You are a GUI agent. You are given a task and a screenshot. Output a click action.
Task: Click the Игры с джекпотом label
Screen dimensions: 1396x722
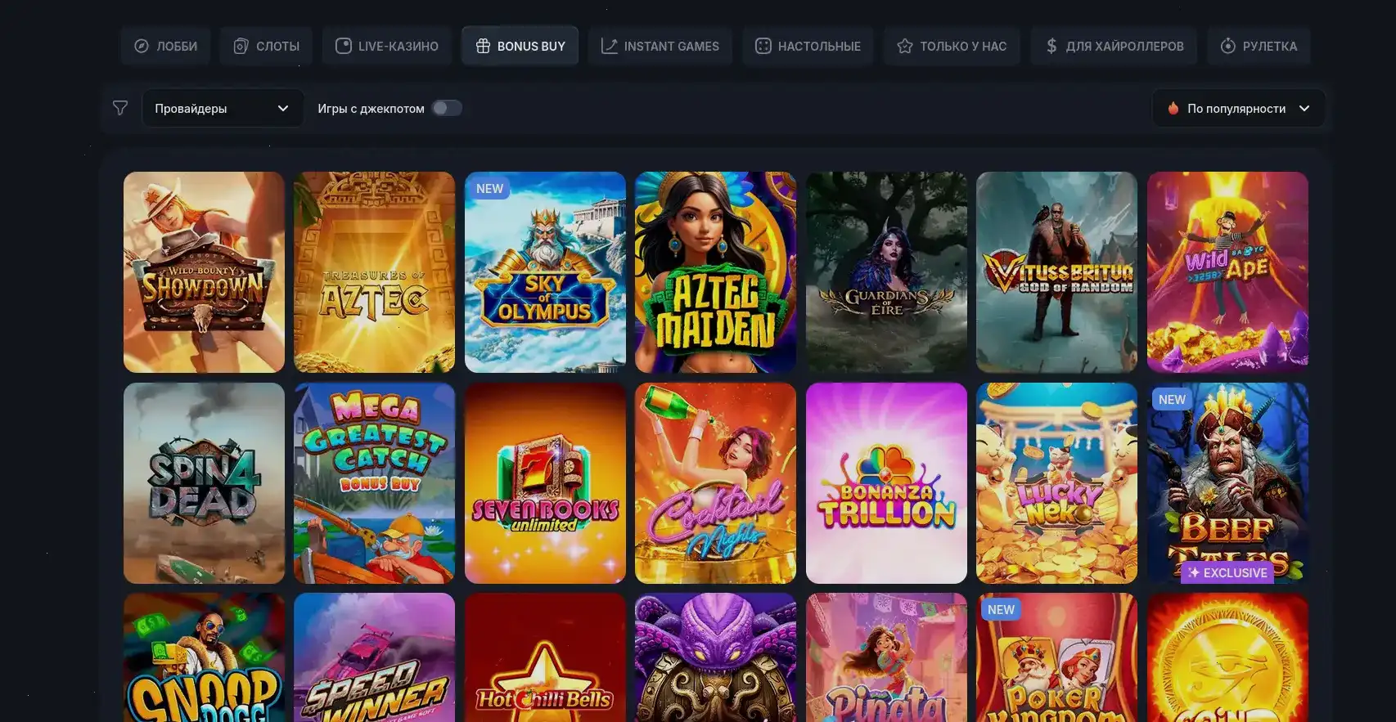coord(371,108)
